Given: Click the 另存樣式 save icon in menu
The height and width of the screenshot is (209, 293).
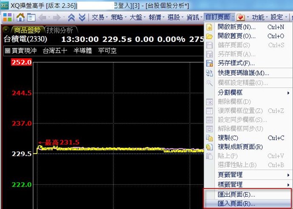Looking at the screenshot, I should point(209,64).
